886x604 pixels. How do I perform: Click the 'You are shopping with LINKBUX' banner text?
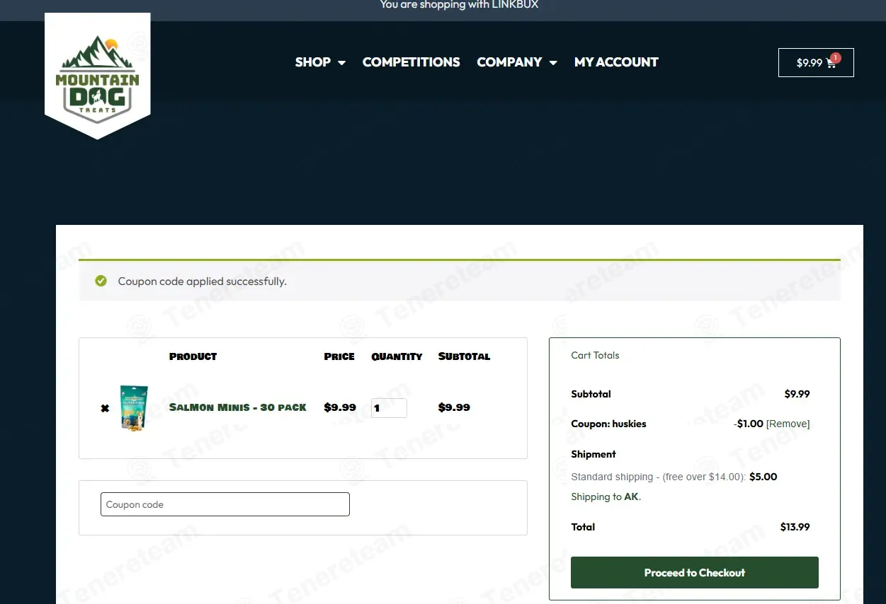coord(459,5)
